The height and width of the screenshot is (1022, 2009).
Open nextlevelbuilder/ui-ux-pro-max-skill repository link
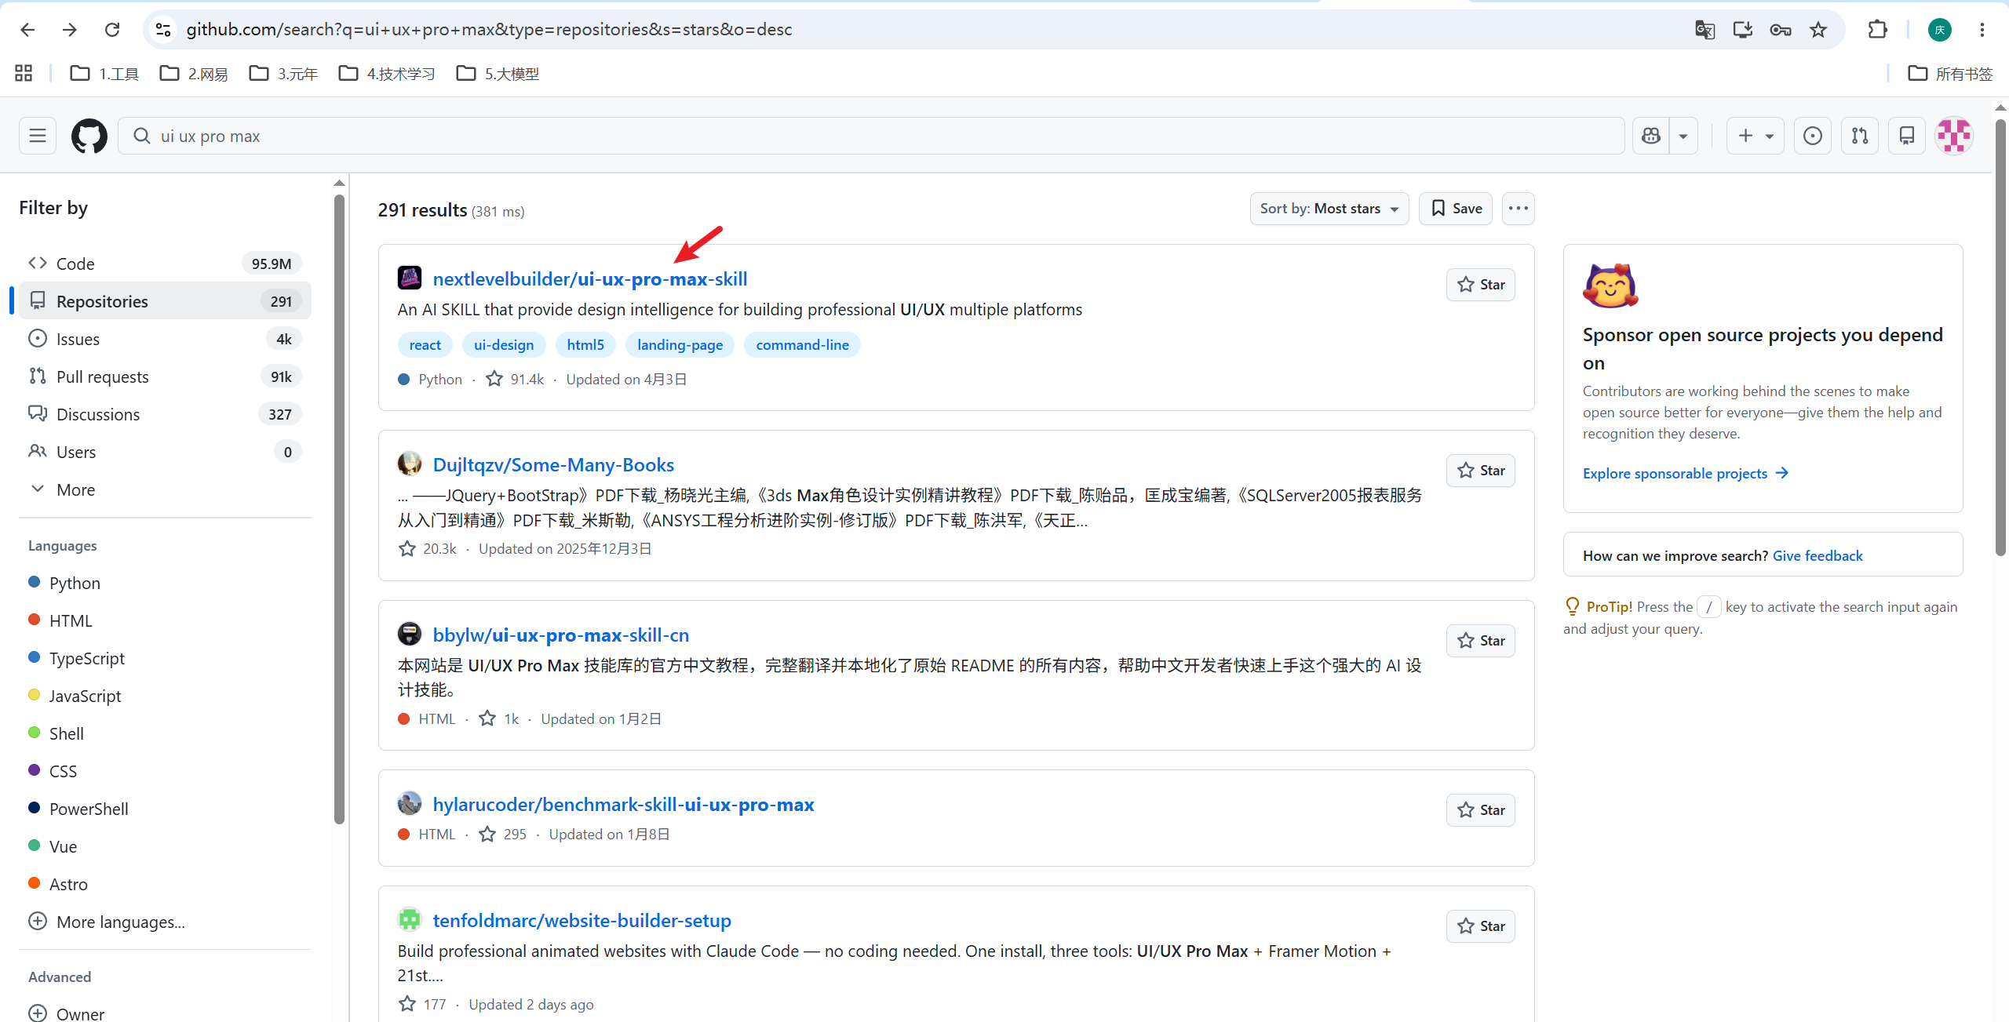pyautogui.click(x=590, y=278)
